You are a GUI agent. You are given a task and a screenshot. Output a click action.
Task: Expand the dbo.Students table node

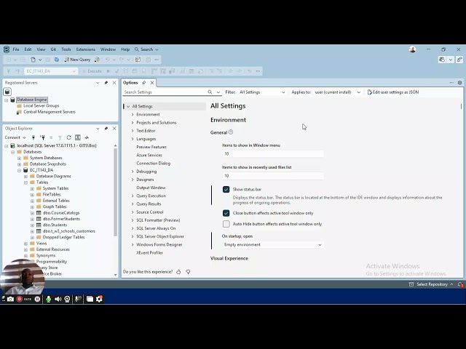[x=32, y=225]
